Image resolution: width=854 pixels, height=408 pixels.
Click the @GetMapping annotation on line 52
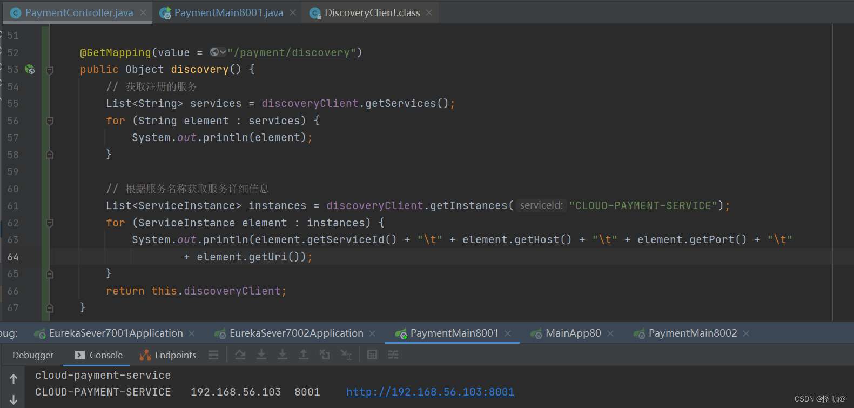[116, 52]
